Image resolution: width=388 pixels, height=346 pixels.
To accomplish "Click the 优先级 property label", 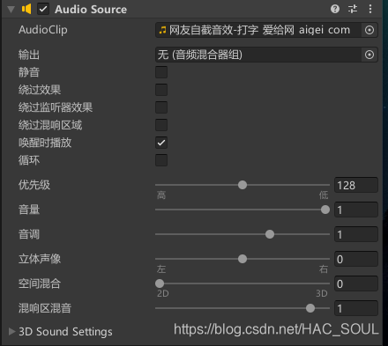I will 34,185.
